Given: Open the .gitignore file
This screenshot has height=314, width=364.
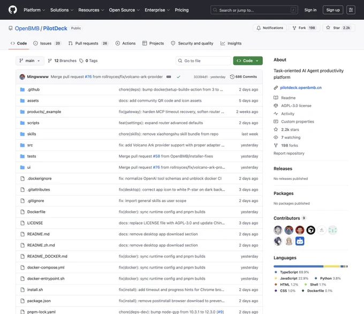Looking at the screenshot, I should (x=35, y=201).
